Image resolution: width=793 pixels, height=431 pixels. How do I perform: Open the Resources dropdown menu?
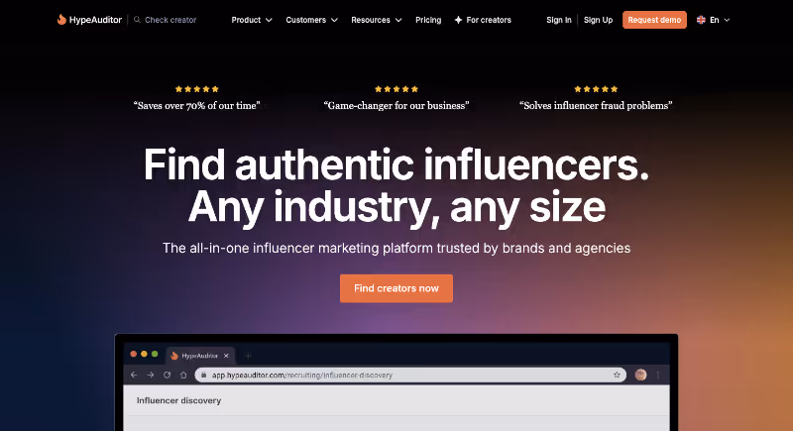point(377,20)
